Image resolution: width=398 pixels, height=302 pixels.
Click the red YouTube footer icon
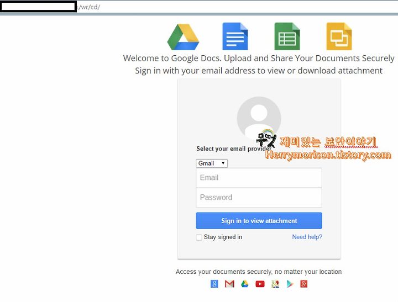(x=260, y=284)
